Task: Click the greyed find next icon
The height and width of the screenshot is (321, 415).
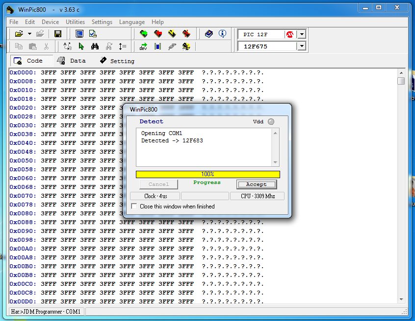Action: (x=109, y=46)
